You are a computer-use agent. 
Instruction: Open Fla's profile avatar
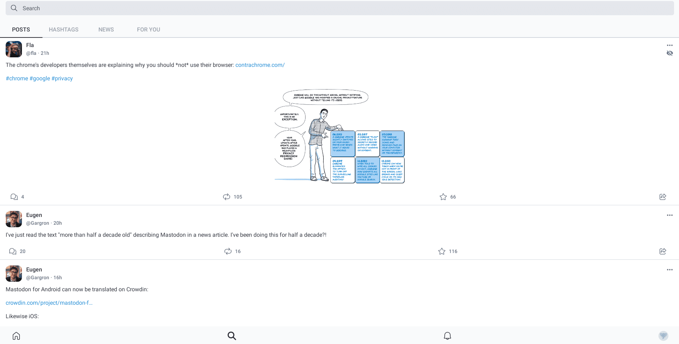(x=14, y=49)
